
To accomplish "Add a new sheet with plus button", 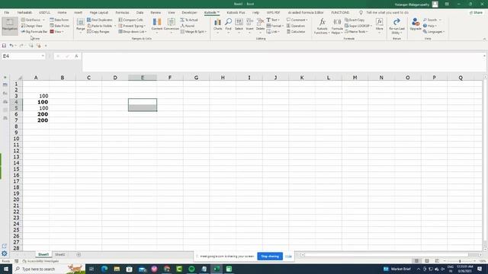I will click(79, 254).
